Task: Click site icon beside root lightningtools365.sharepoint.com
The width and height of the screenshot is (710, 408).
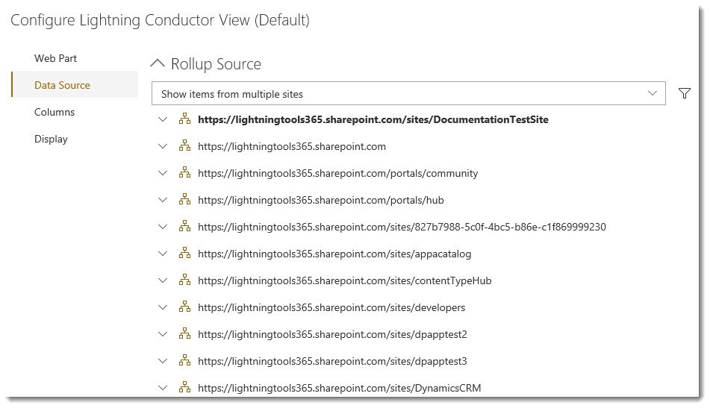Action: (x=184, y=145)
